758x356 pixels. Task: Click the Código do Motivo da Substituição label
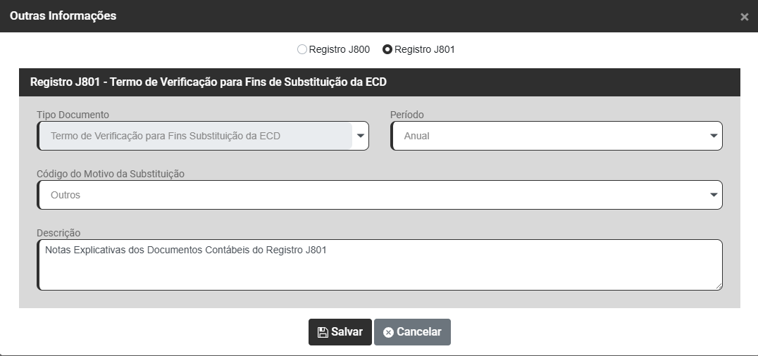click(x=111, y=174)
